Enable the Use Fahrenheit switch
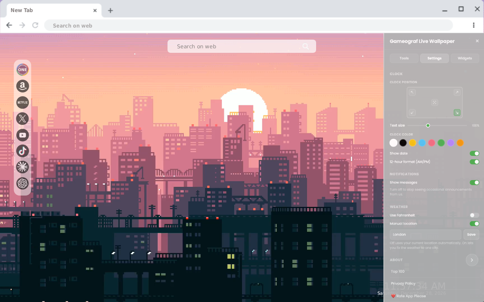 pyautogui.click(x=474, y=215)
